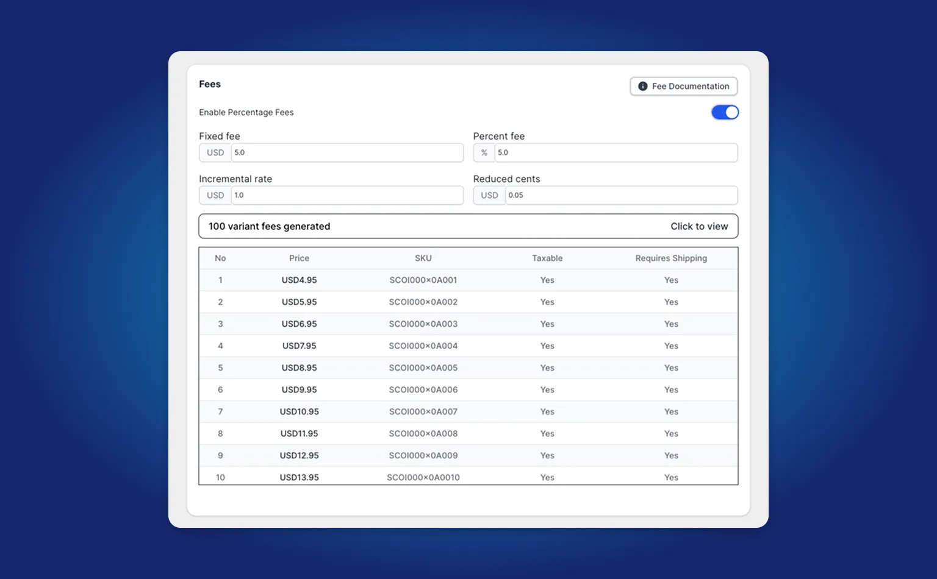
Task: Click the 'Click to view' text
Action: 699,226
